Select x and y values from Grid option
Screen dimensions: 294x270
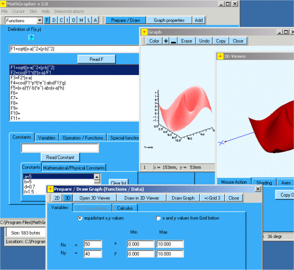[158, 218]
